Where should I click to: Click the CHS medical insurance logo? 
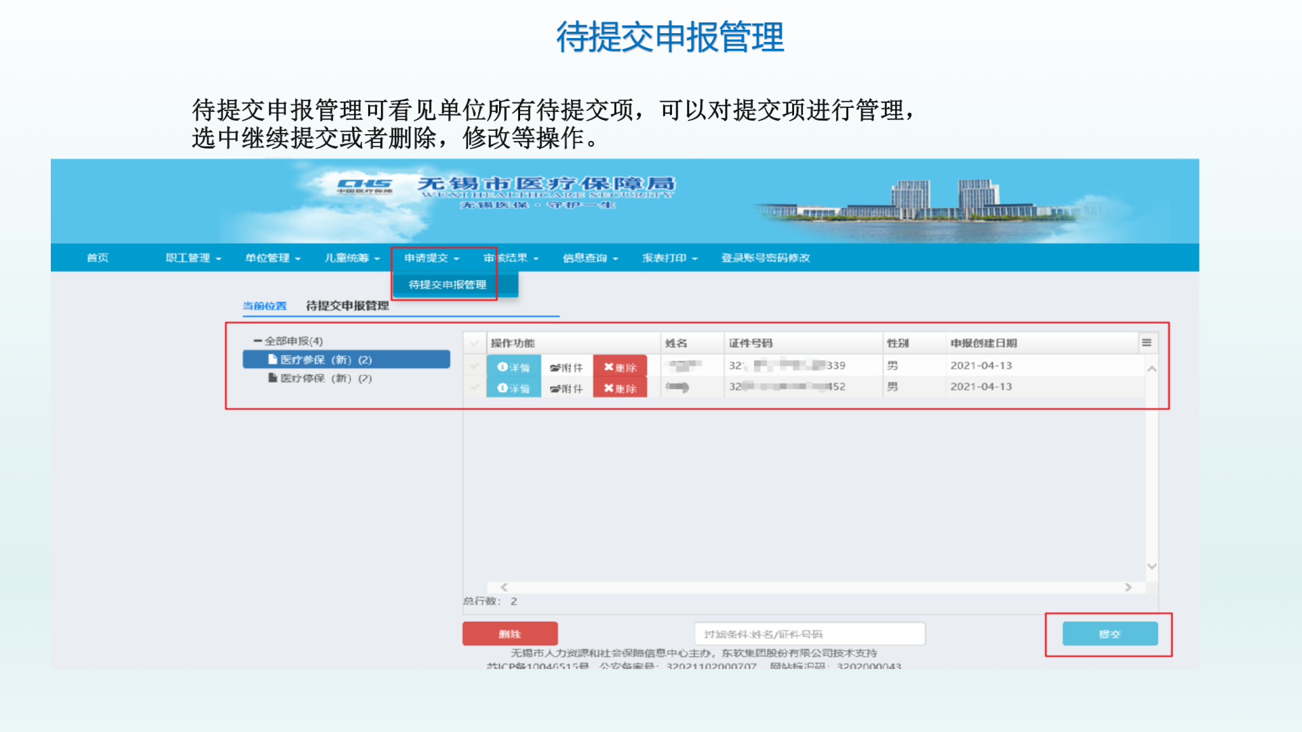(365, 185)
